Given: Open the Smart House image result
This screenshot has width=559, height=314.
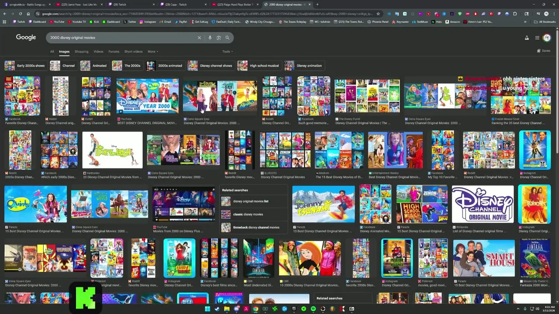Looking at the screenshot, I should click(x=484, y=258).
